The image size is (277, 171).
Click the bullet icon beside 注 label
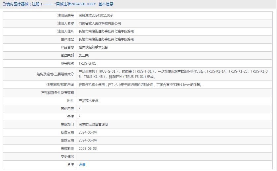pyautogui.click(x=69, y=164)
